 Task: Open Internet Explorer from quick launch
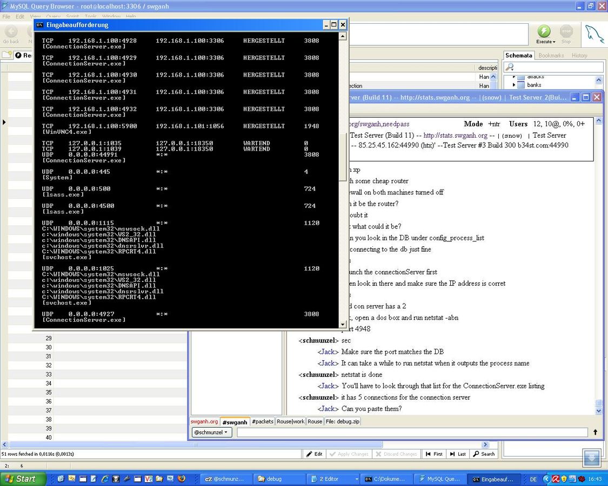click(x=105, y=479)
